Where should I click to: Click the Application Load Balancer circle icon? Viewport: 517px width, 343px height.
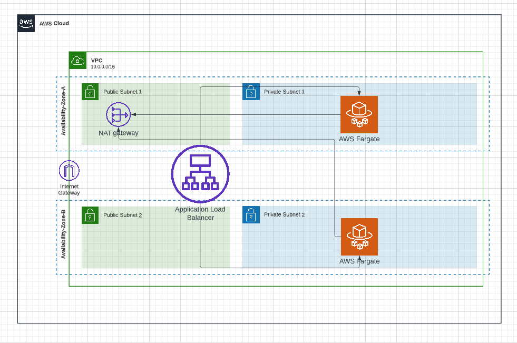[200, 174]
